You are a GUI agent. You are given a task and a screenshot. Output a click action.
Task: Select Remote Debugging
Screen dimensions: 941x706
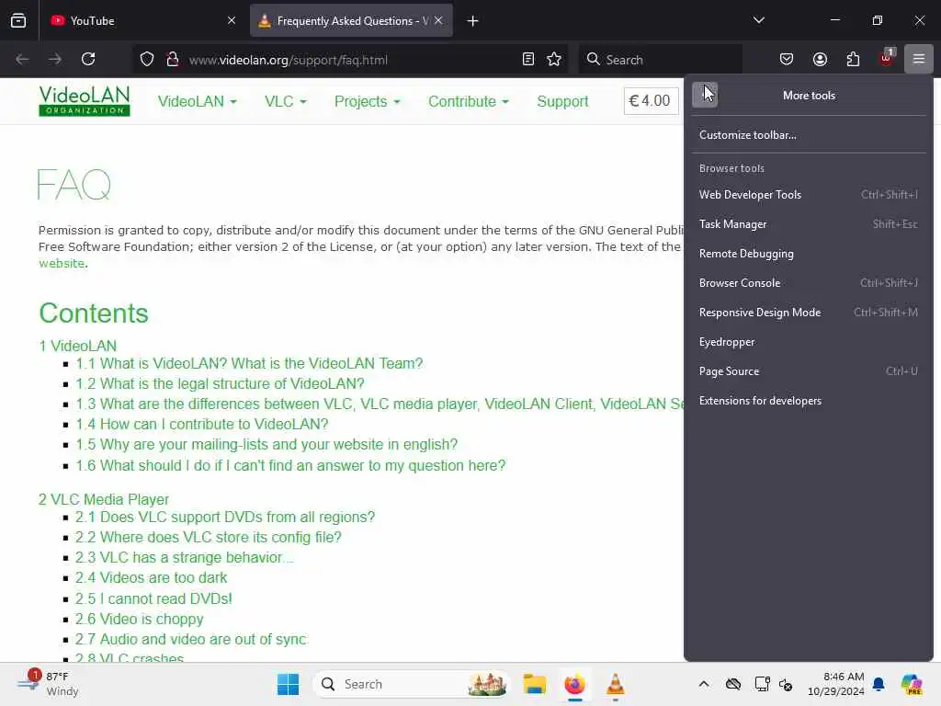[x=809, y=254]
